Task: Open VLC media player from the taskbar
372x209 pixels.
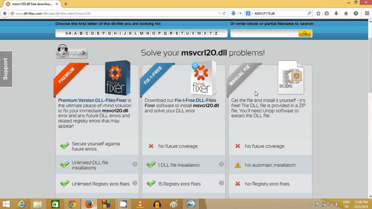Action: pos(140,204)
